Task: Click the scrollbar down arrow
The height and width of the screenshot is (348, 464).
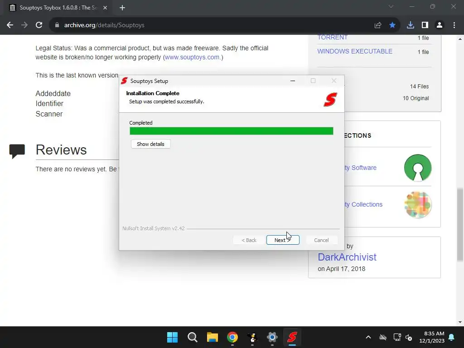Action: [x=460, y=322]
